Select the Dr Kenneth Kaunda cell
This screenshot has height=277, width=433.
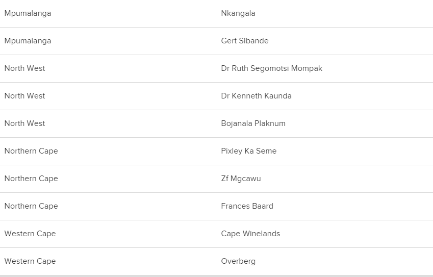click(x=257, y=96)
